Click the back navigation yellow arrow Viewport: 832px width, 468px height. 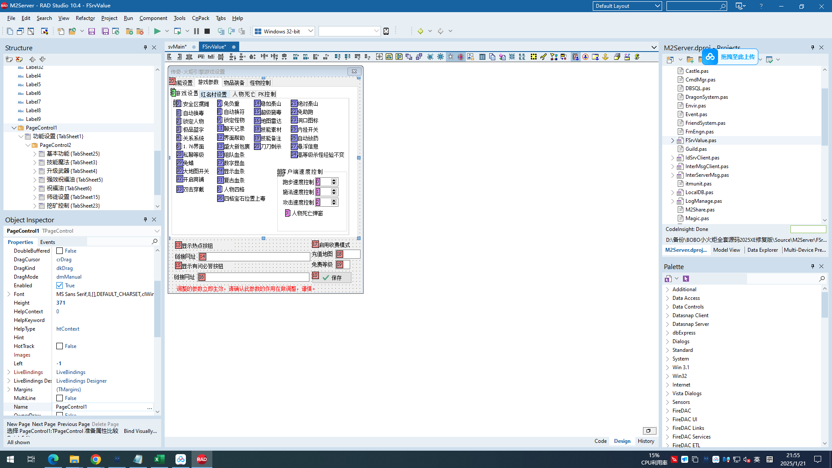[x=420, y=31]
